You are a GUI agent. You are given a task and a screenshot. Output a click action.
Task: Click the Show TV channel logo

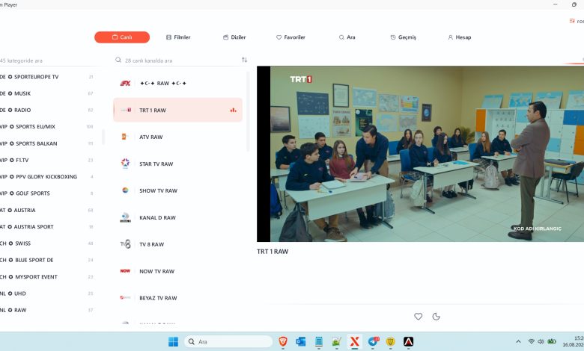tap(125, 190)
